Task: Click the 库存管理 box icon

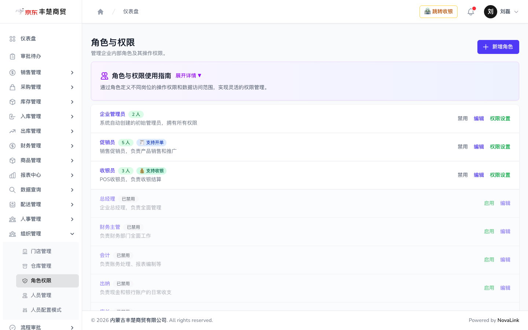Action: 12,102
